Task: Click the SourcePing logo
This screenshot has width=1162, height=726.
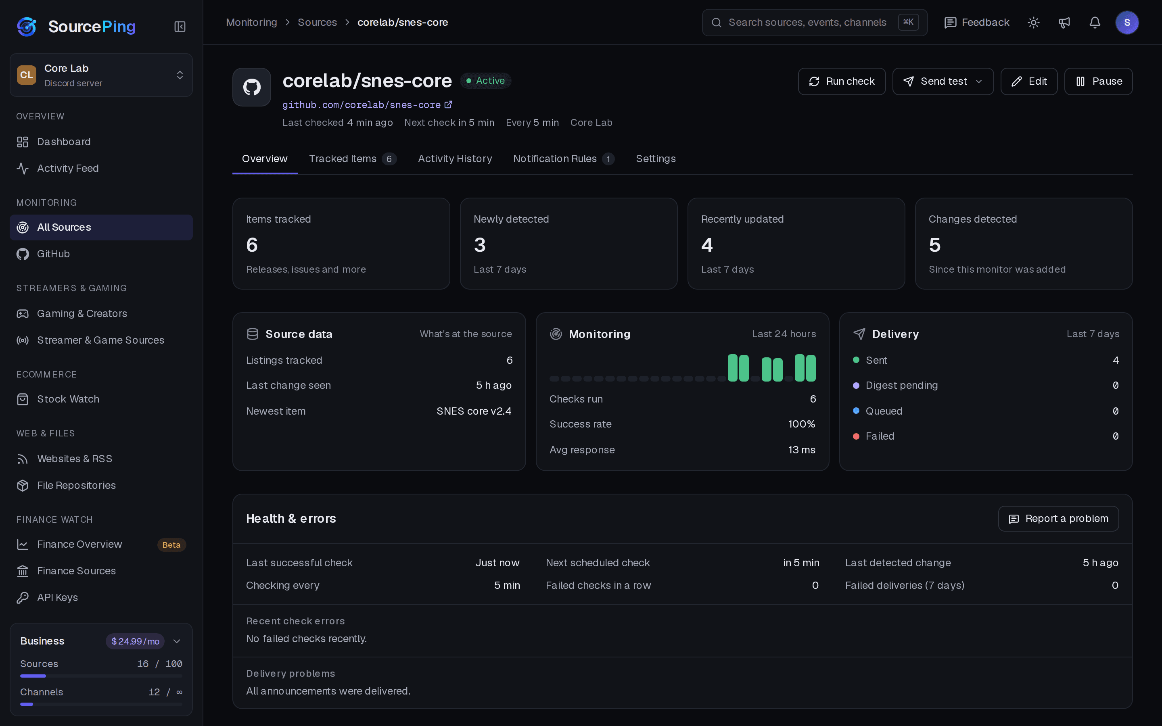Action: pos(76,26)
